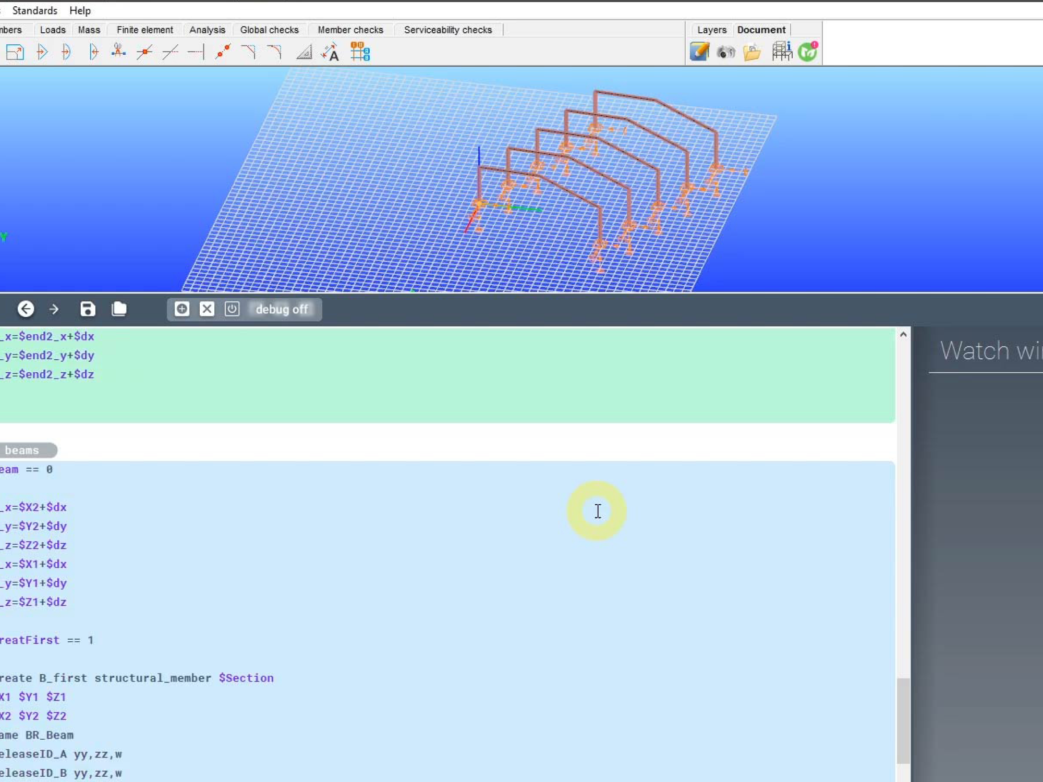Screen dimensions: 1043x782
Task: Click the line containing BR_Beam
Action: tap(37, 735)
